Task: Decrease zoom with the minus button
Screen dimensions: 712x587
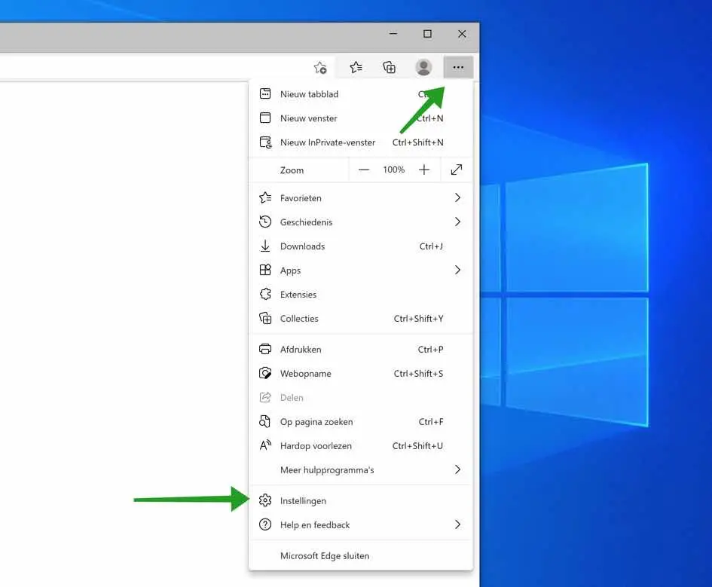Action: 364,170
